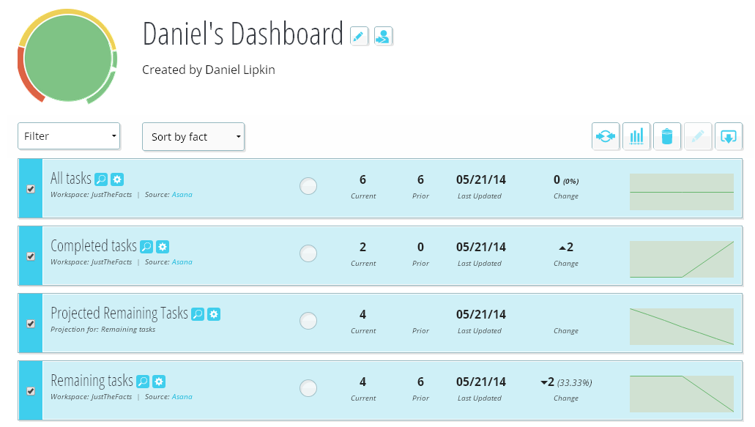
Task: Open the bar chart view icon
Action: 636,136
